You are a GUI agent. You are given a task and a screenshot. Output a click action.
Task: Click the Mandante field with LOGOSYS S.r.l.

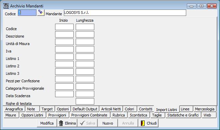125,13
